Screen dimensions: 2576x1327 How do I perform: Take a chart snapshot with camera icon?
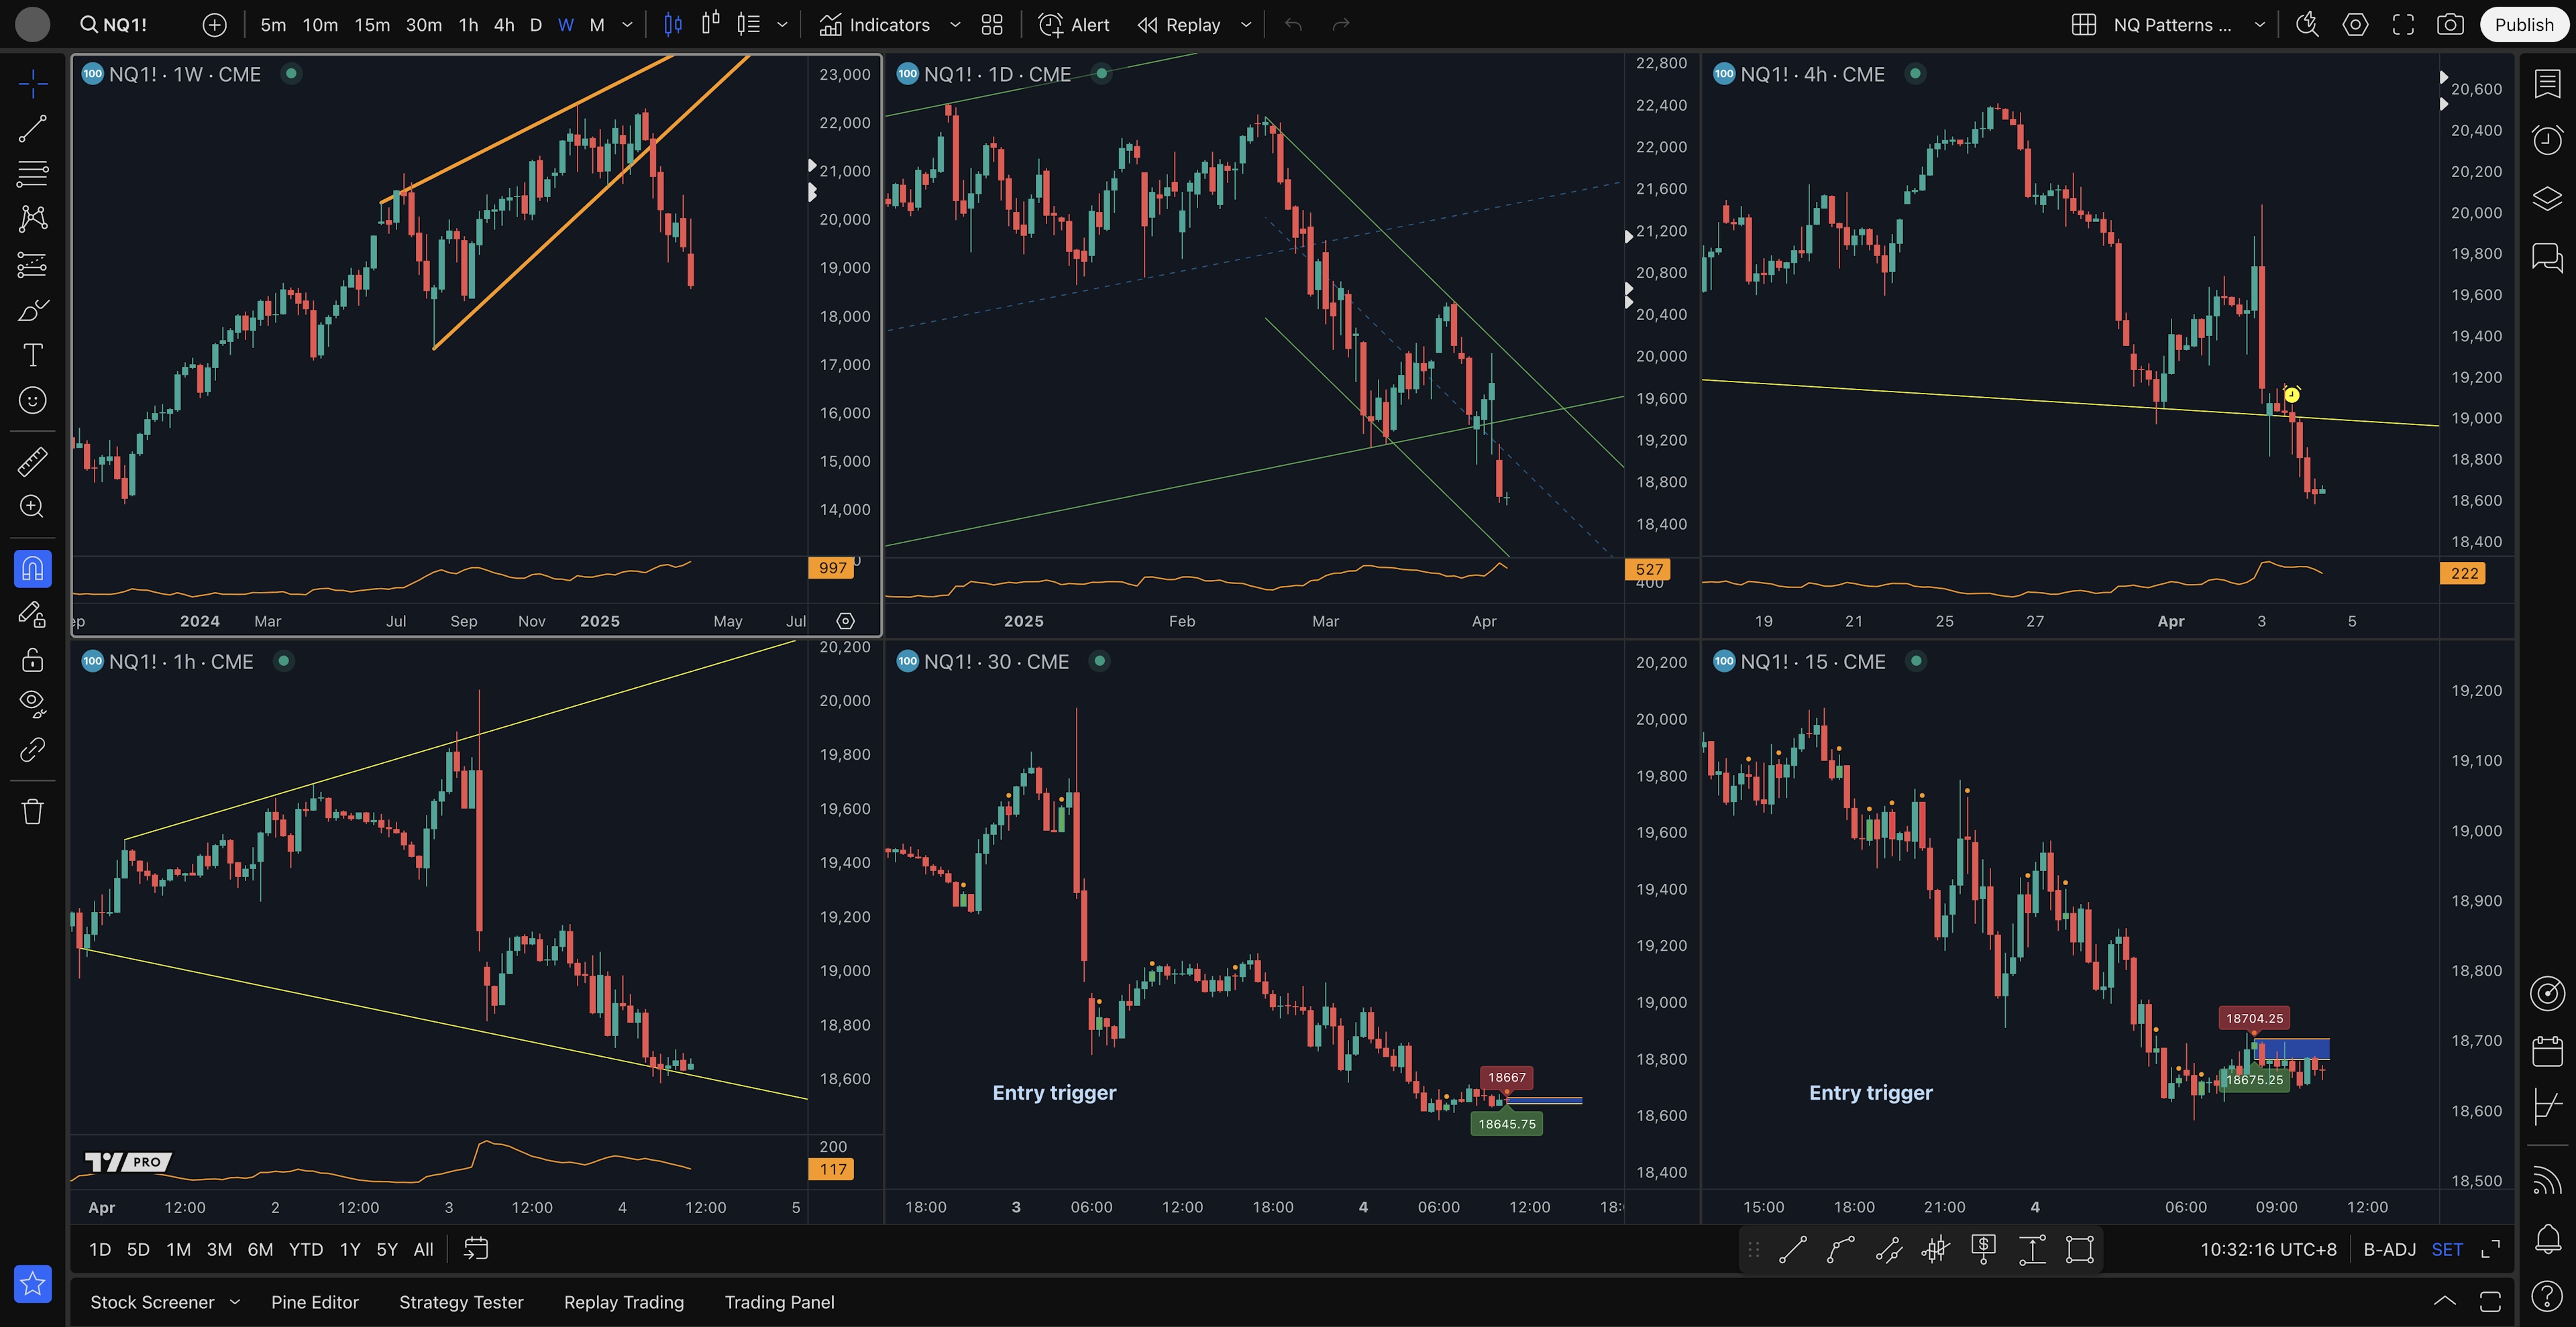(x=2450, y=25)
